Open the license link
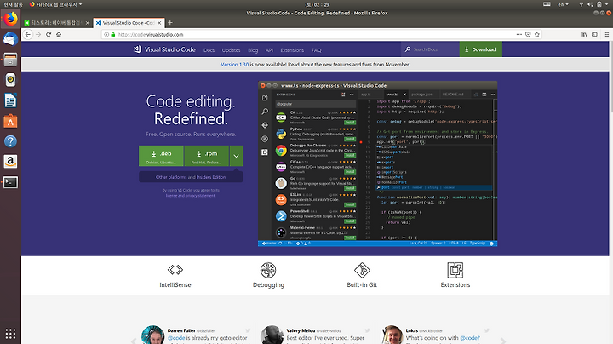 click(x=171, y=196)
